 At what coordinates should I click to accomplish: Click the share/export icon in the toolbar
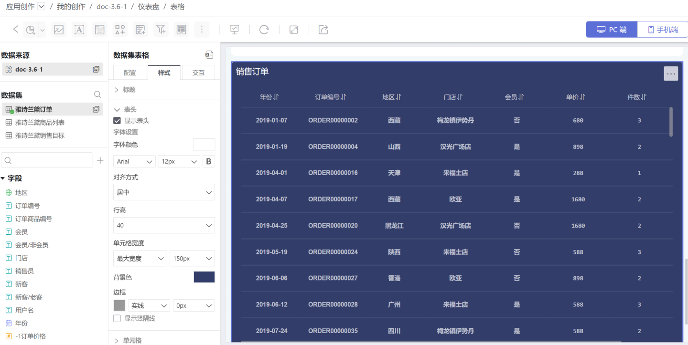click(x=323, y=30)
